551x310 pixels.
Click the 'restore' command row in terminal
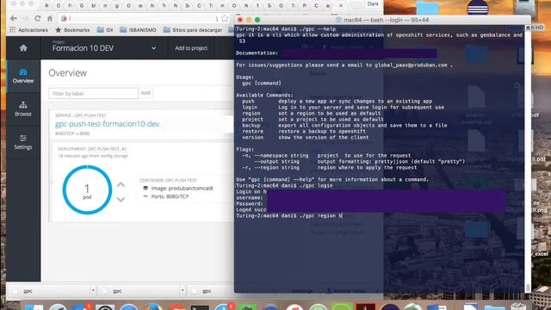(x=304, y=132)
